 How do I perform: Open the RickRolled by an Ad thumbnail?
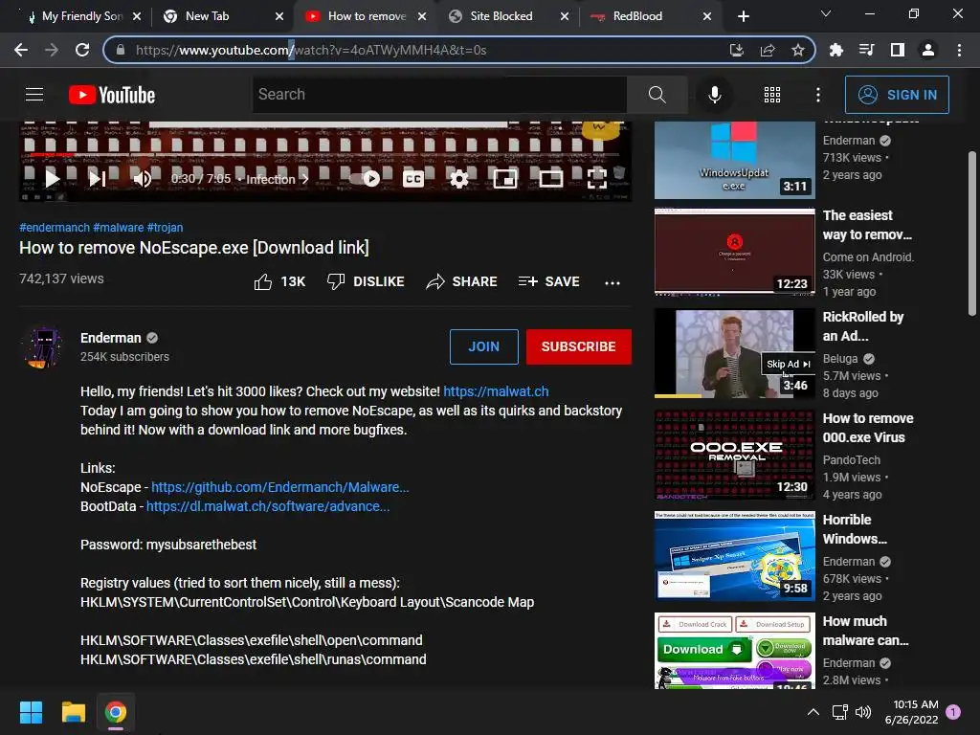click(734, 353)
